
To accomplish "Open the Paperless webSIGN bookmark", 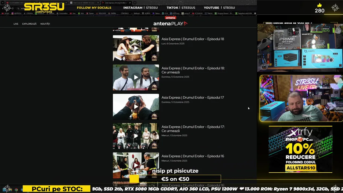I will 244,13.
